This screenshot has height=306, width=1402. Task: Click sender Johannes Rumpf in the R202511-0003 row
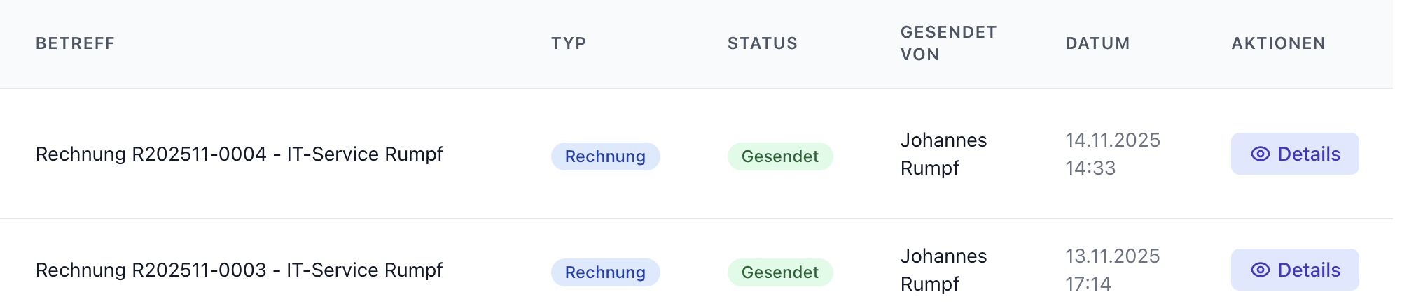943,270
